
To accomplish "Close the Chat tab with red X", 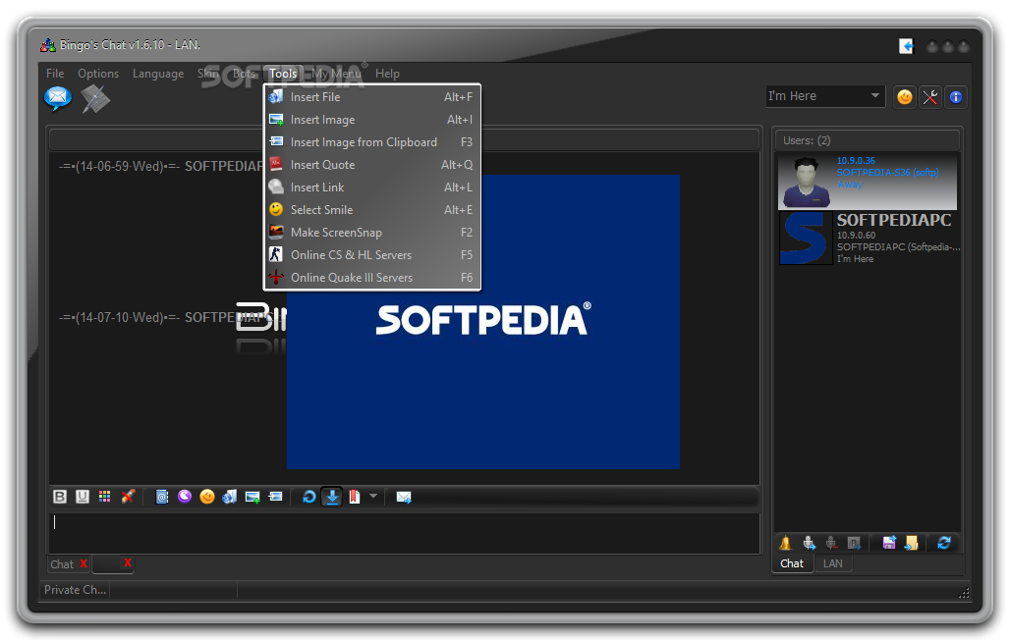I will (x=84, y=563).
